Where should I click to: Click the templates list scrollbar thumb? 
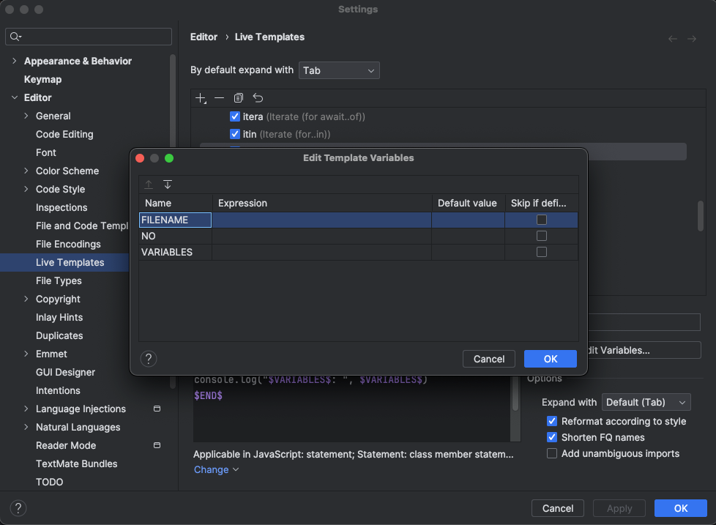701,216
